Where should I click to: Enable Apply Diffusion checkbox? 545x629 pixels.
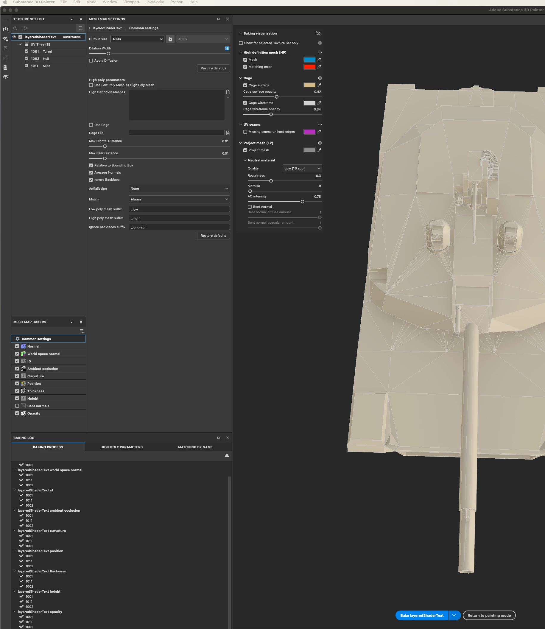pyautogui.click(x=91, y=60)
